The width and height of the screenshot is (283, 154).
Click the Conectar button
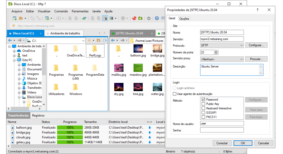(x=222, y=143)
